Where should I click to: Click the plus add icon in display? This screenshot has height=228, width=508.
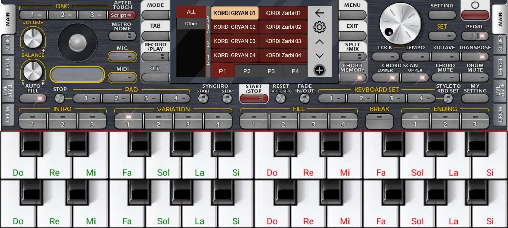pos(319,70)
